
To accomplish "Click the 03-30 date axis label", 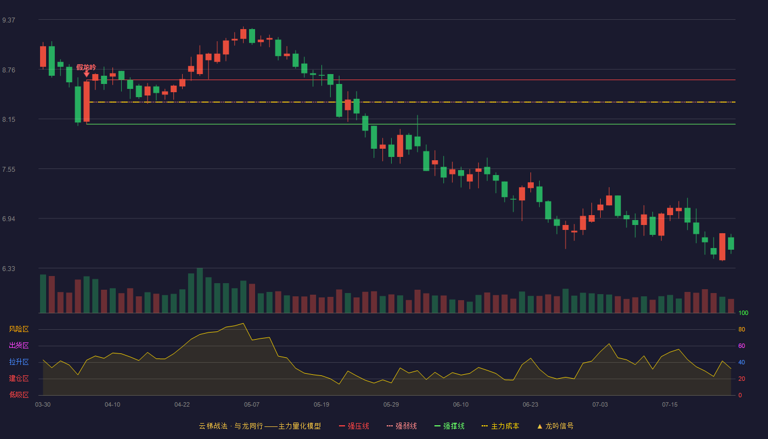I will point(43,404).
